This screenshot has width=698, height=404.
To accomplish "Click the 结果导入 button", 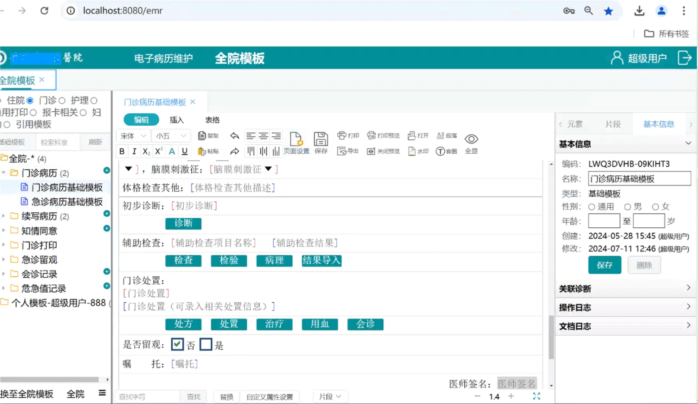I will (321, 261).
